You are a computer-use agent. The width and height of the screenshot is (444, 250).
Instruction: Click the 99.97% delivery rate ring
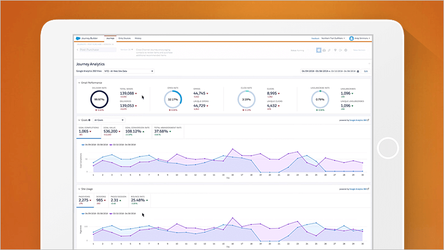[x=99, y=100]
